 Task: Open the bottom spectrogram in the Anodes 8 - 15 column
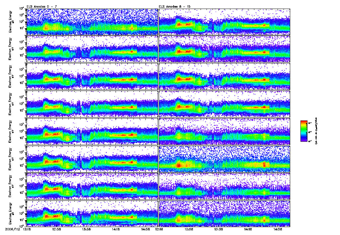coord(224,214)
